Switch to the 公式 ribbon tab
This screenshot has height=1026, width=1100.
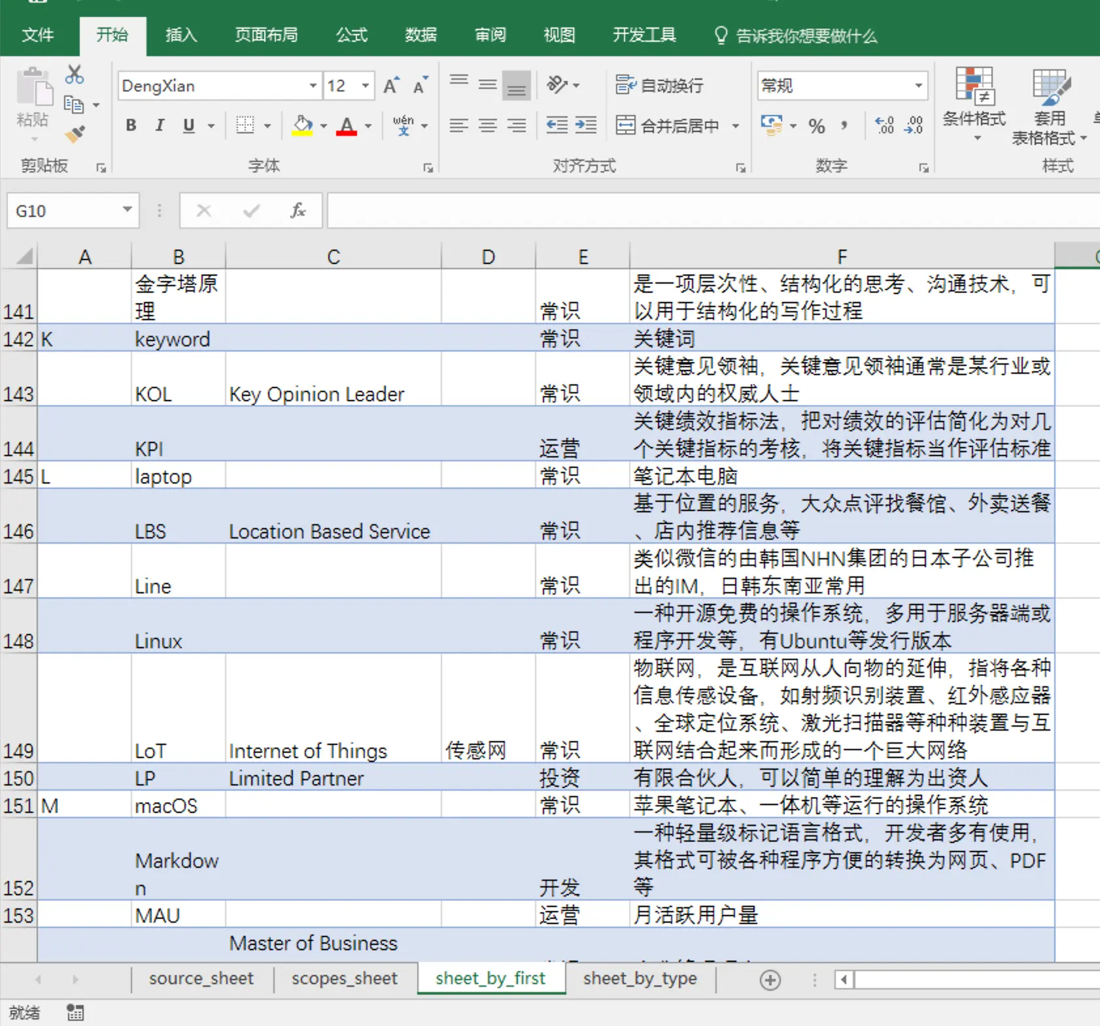(x=352, y=35)
